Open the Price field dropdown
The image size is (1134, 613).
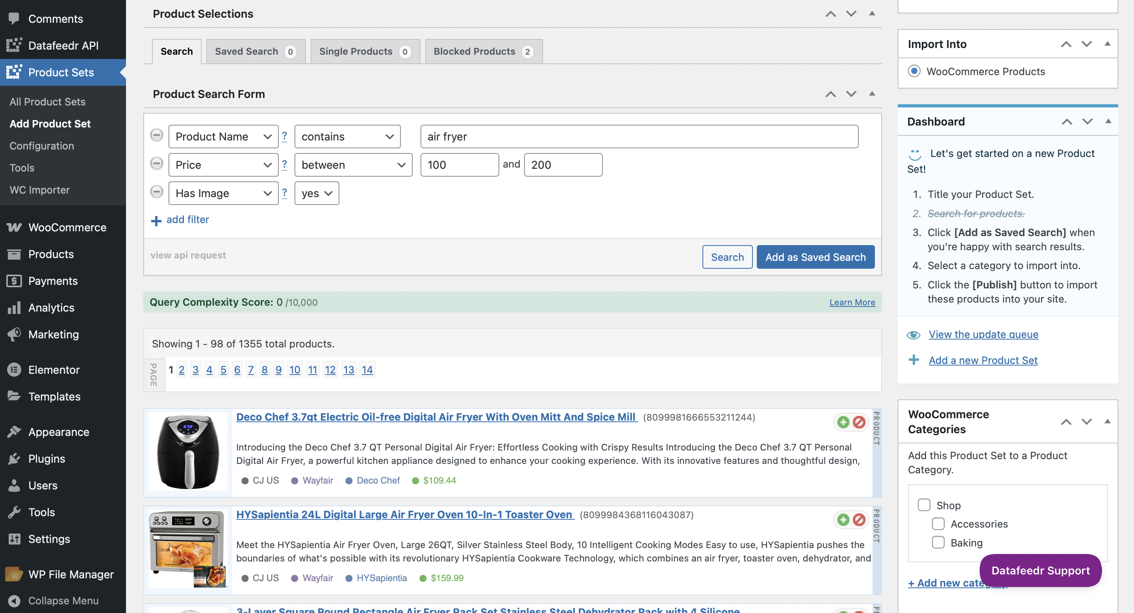[223, 165]
